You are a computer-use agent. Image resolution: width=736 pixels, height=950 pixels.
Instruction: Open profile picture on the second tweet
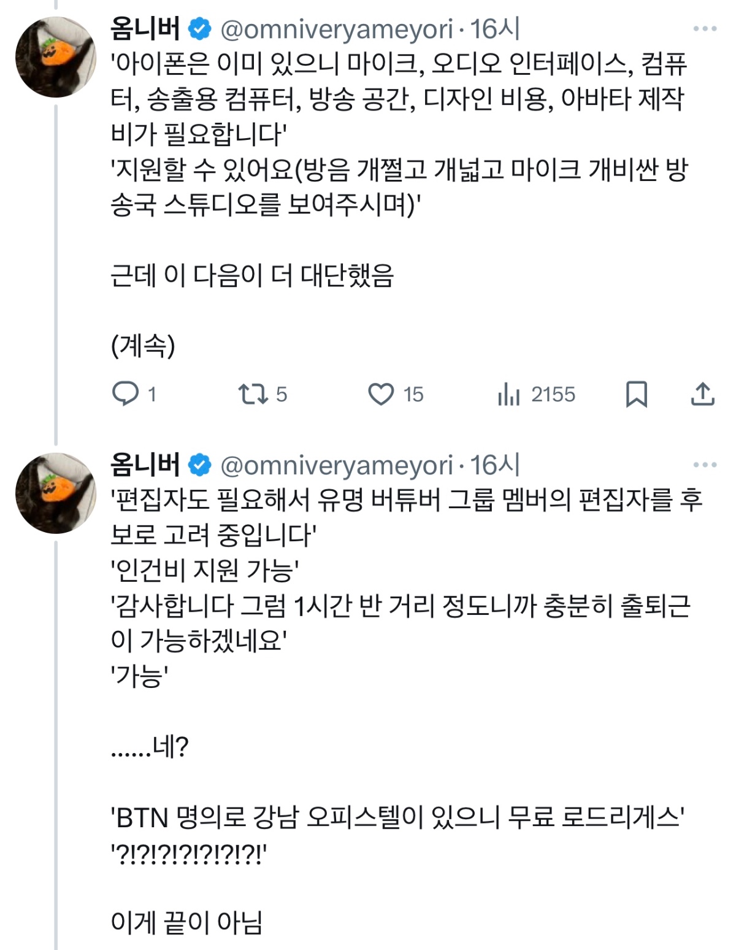[56, 493]
